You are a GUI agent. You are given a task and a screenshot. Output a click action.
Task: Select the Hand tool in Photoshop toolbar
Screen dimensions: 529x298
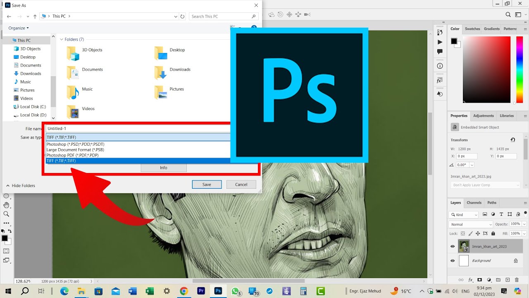6,205
